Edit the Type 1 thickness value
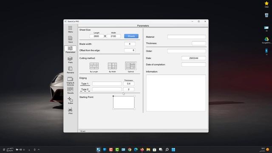Viewport: 272px width, 153px height. tap(128, 84)
